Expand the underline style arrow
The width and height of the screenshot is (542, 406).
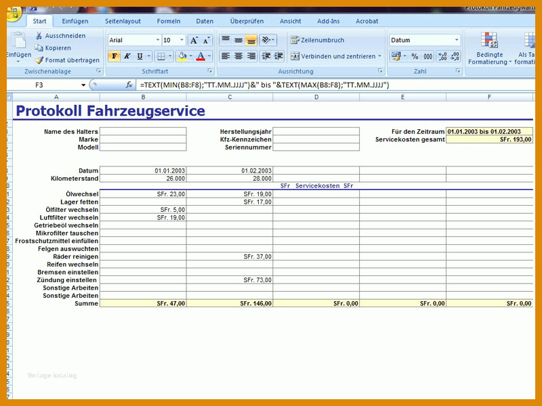[149, 56]
